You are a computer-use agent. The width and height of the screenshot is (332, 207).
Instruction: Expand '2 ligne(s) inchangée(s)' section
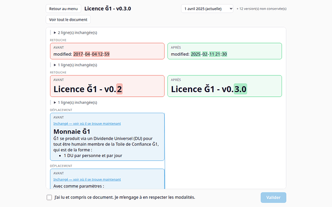coord(76,33)
